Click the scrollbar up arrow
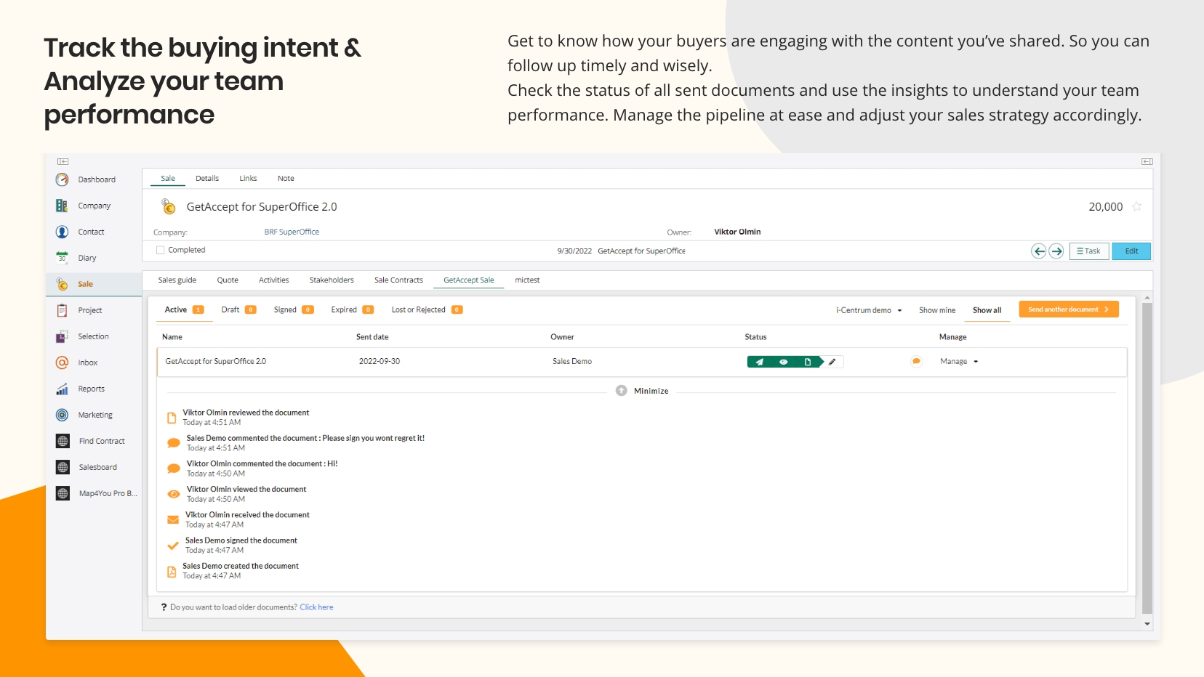1204x677 pixels. point(1147,297)
